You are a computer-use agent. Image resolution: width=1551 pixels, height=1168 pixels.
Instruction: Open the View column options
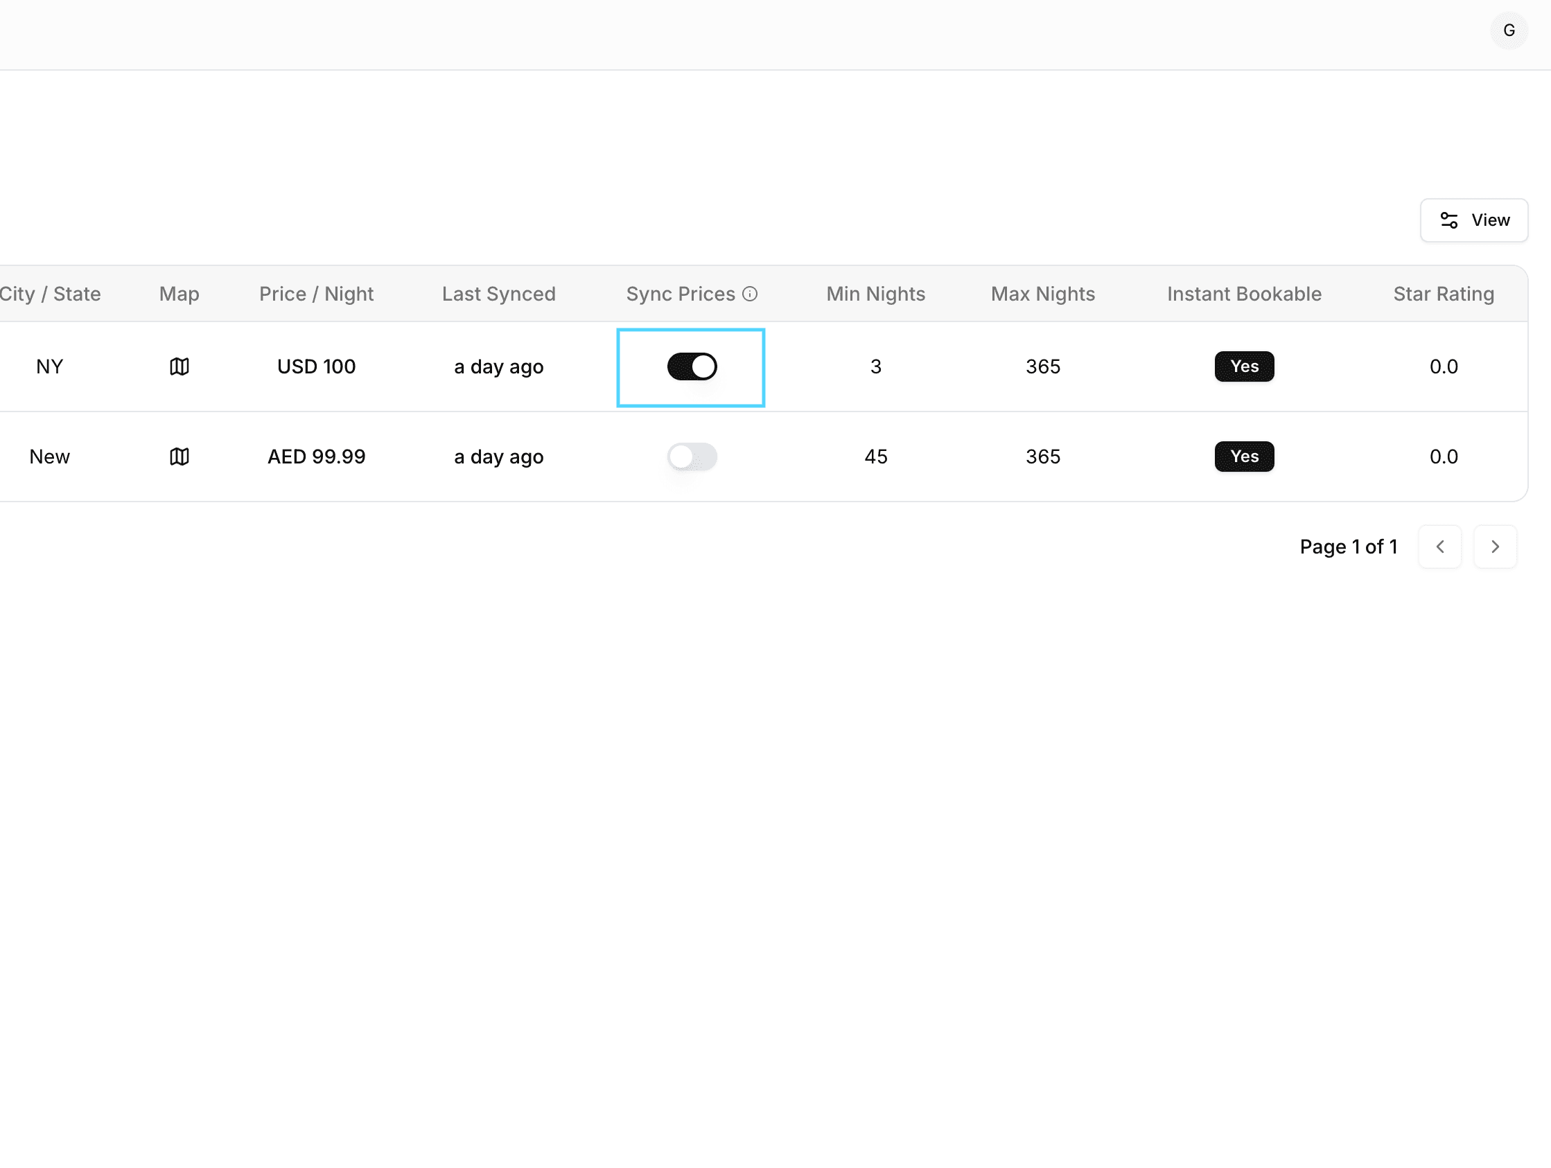click(x=1473, y=220)
